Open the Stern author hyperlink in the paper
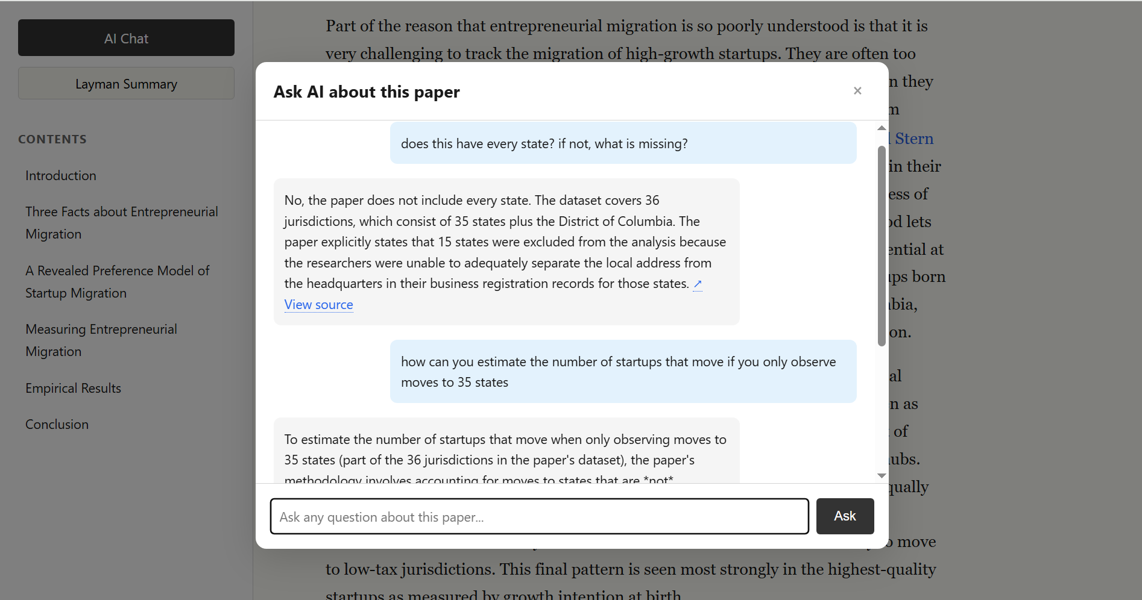Screen dimensions: 1142x600 912,138
